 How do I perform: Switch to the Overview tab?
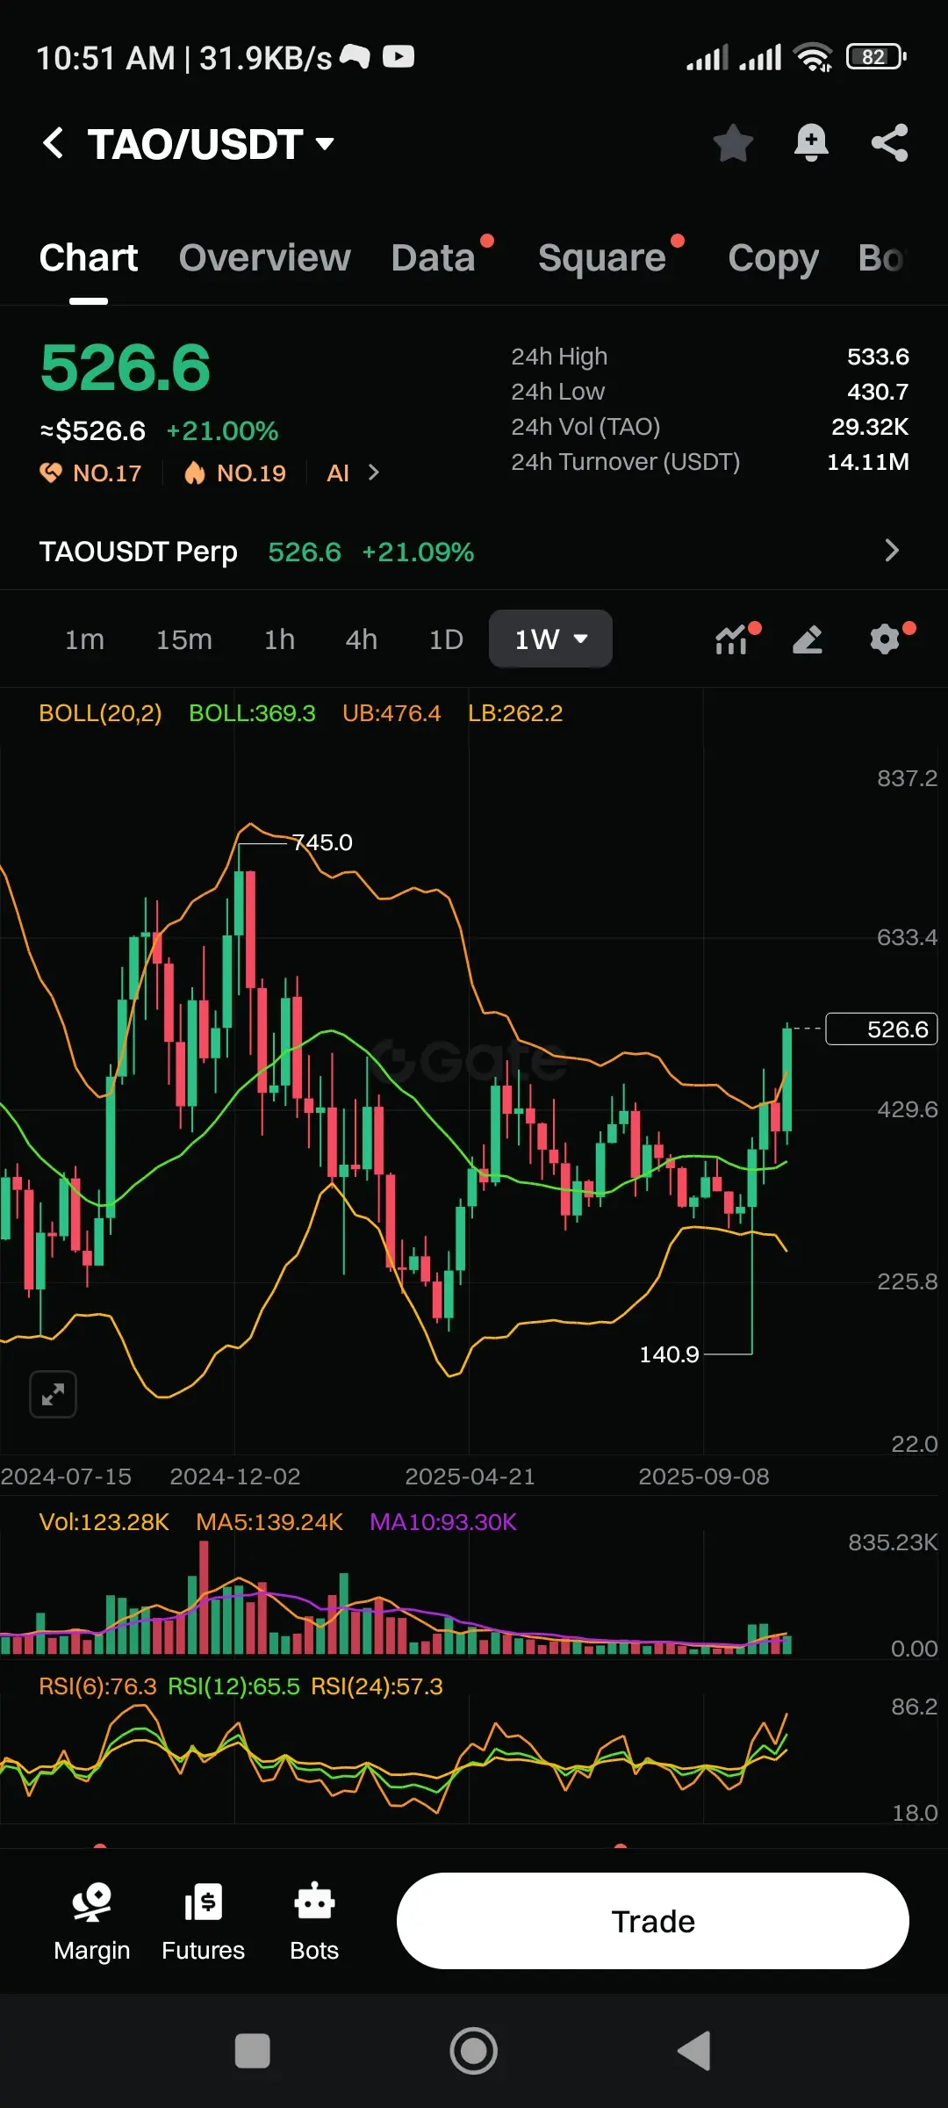coord(264,258)
